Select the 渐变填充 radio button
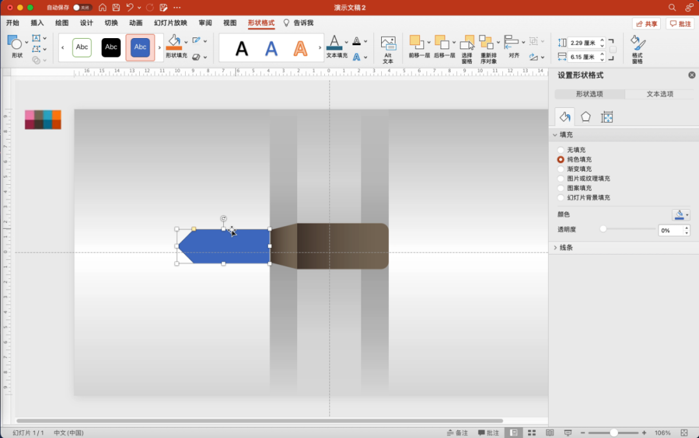Viewport: 699px width, 438px height. [x=560, y=169]
